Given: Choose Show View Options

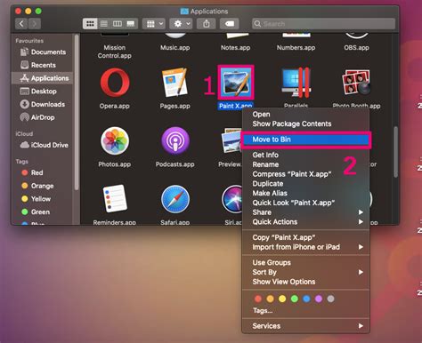Looking at the screenshot, I should point(305,282).
